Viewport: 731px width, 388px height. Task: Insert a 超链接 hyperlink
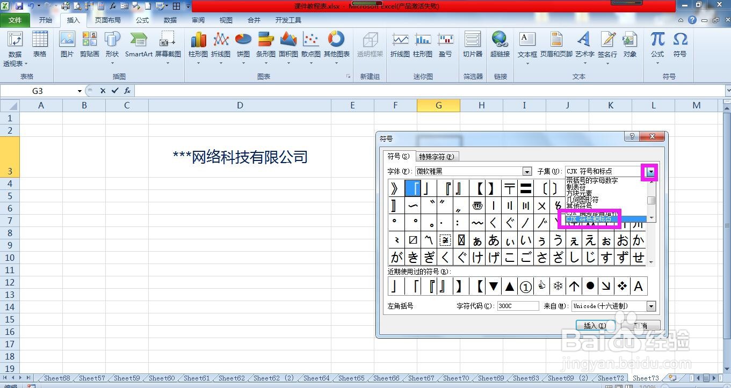[x=500, y=47]
